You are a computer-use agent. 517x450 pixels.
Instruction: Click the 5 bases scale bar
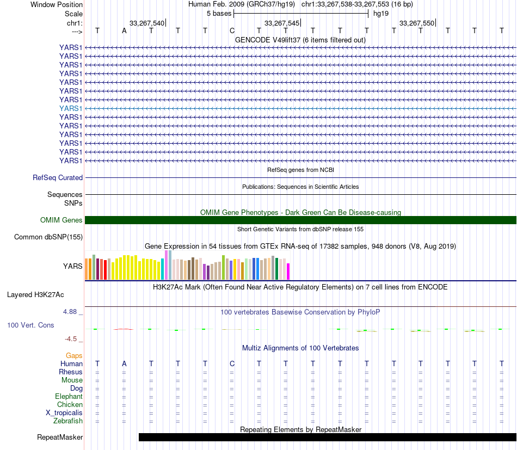[x=301, y=14]
